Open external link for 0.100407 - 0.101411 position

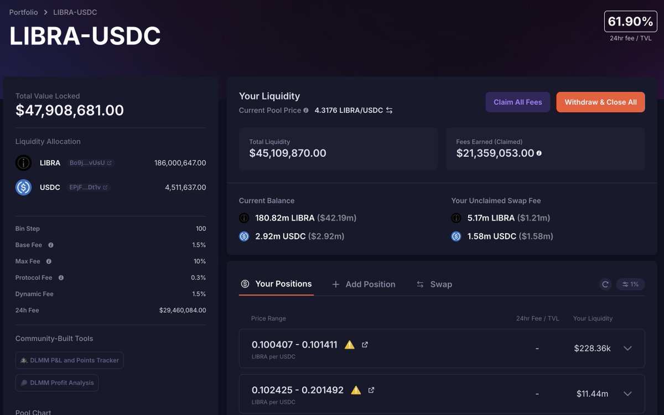pyautogui.click(x=365, y=345)
